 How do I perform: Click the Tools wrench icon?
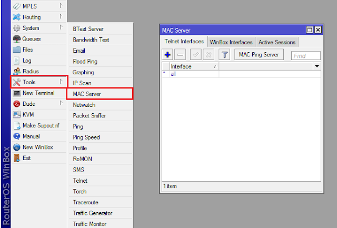(x=16, y=82)
